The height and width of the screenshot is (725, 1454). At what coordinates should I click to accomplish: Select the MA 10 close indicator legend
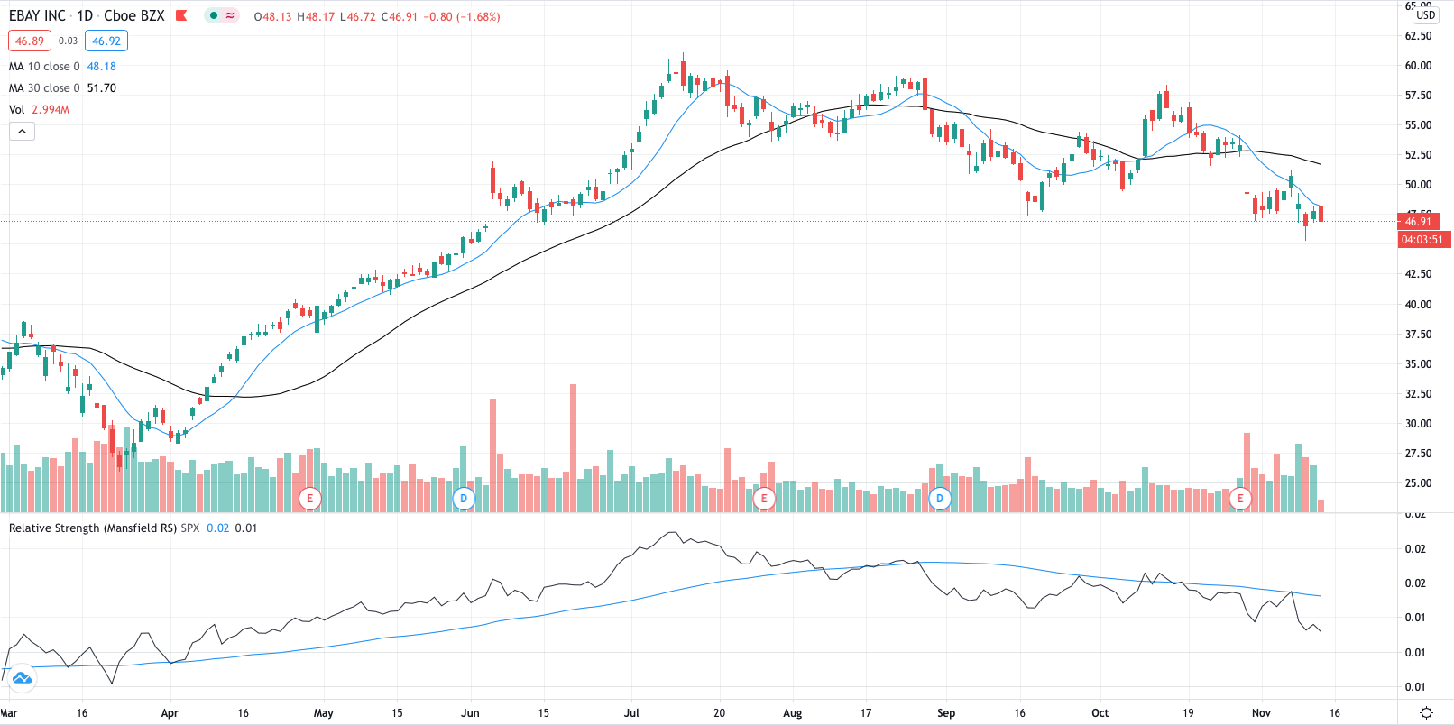(x=44, y=66)
